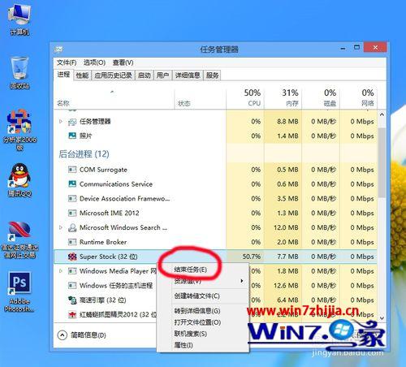Viewport: 406px width, 367px height.
Task: Select the 后台进程 (12) group heading
Action: (x=84, y=154)
